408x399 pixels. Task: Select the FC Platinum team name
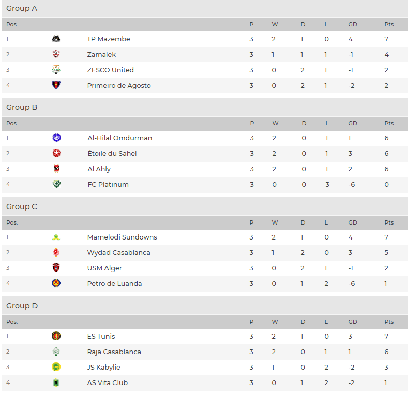(108, 184)
